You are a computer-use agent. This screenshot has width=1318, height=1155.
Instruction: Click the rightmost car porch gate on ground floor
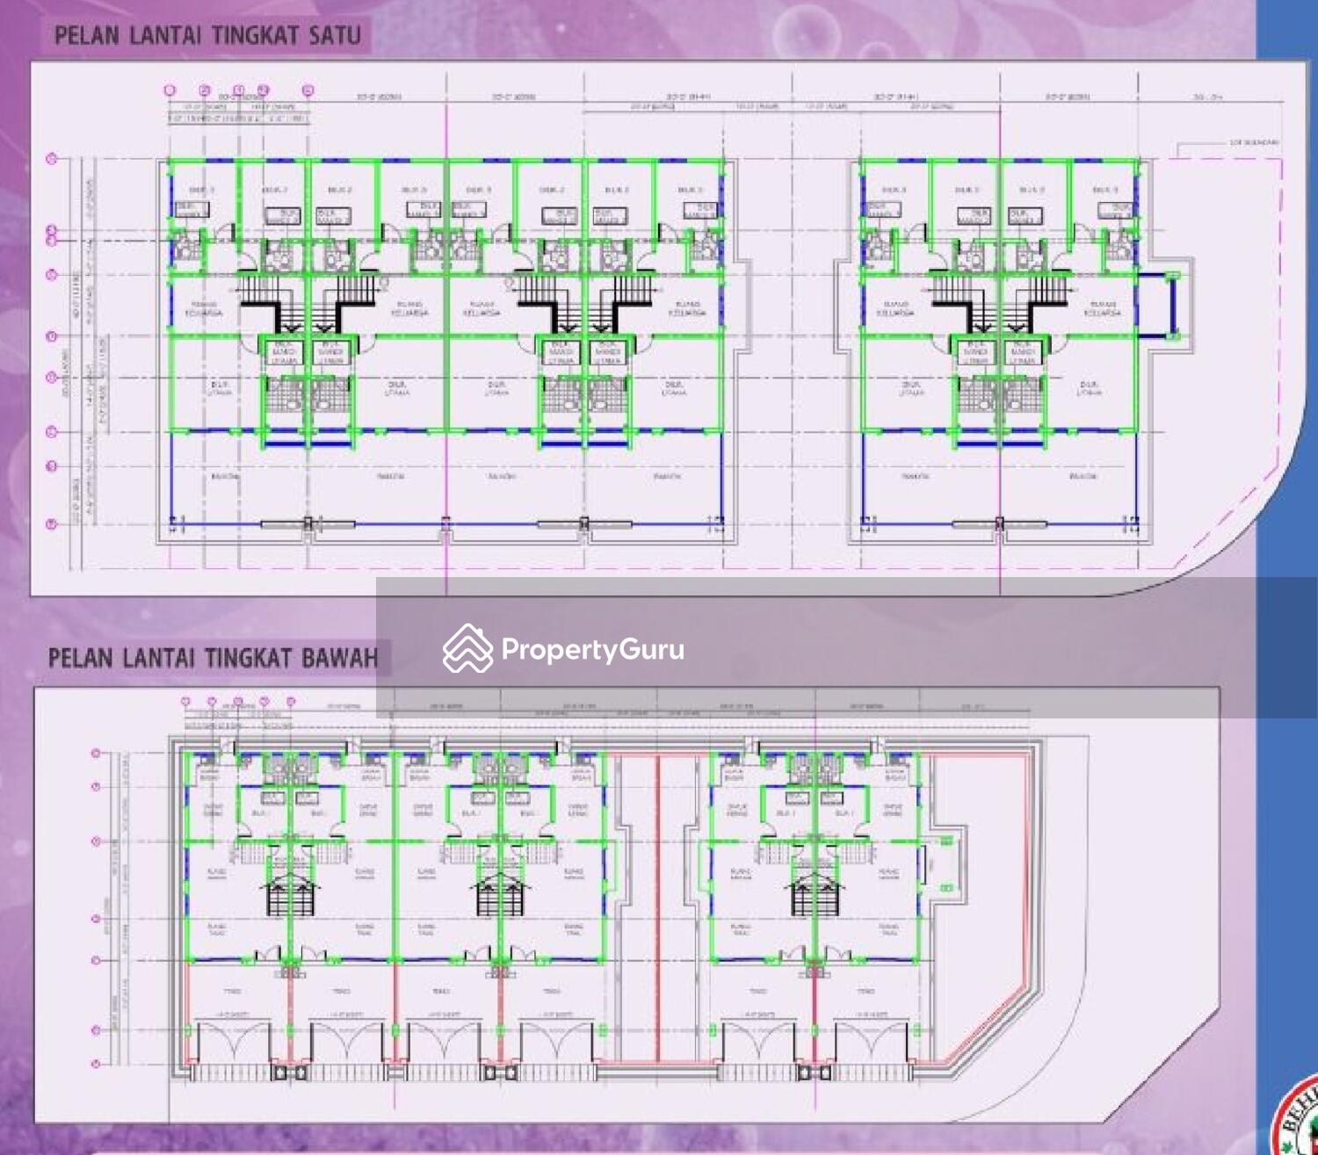[x=873, y=1040]
